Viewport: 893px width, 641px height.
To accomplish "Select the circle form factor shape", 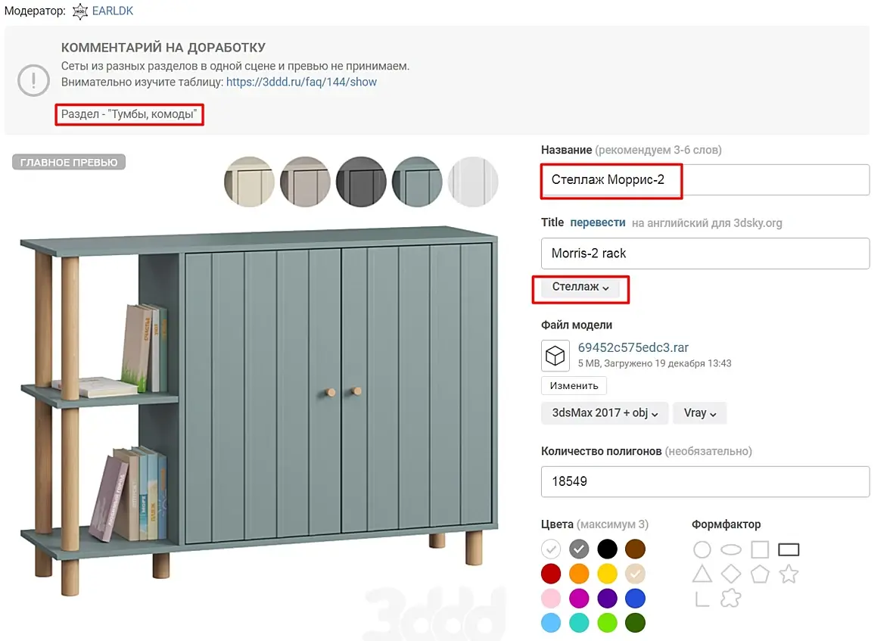I will (x=702, y=549).
